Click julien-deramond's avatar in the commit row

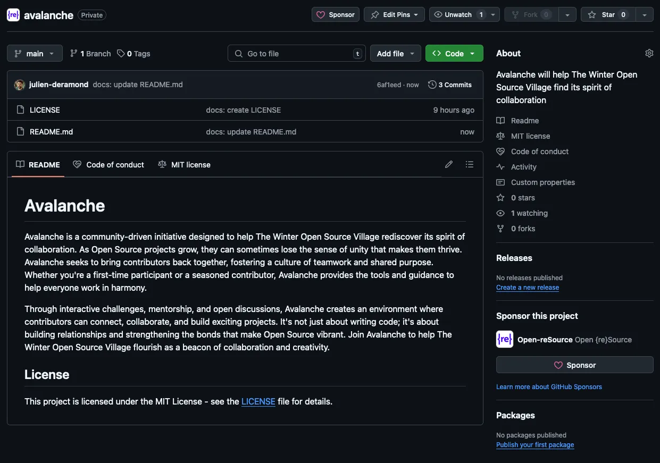[20, 85]
